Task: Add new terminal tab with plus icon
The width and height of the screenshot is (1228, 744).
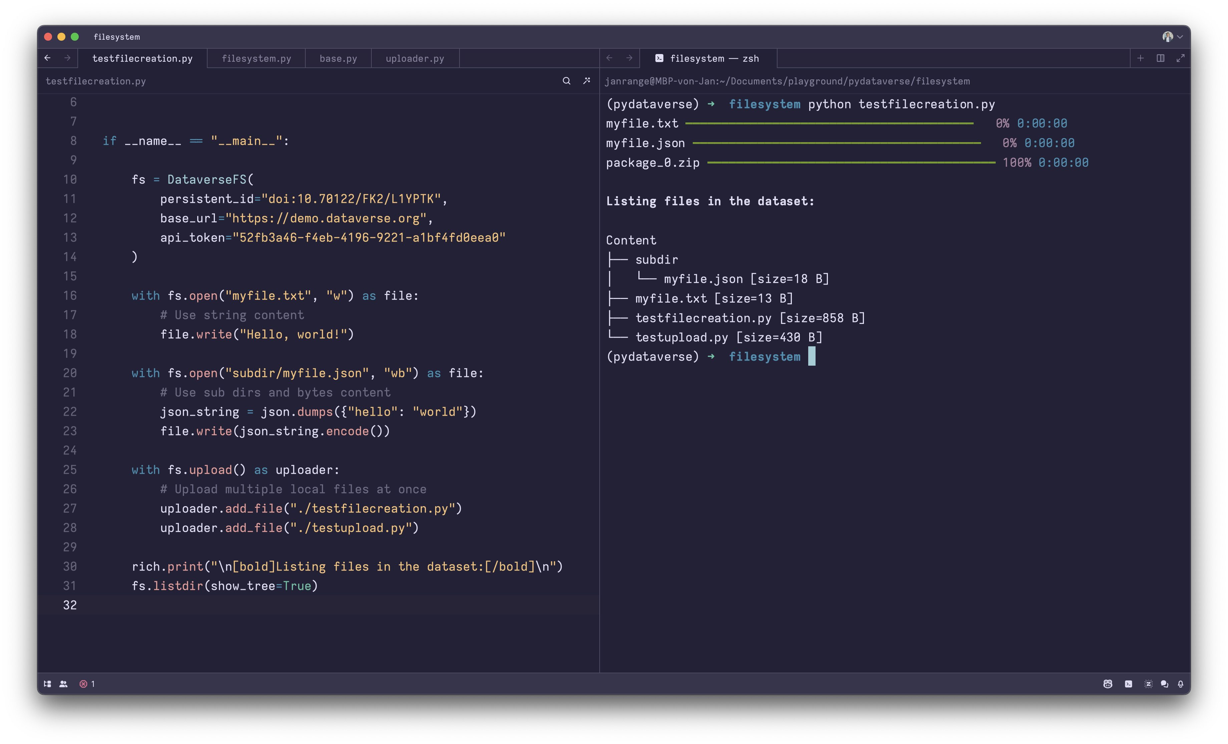Action: [x=1140, y=58]
